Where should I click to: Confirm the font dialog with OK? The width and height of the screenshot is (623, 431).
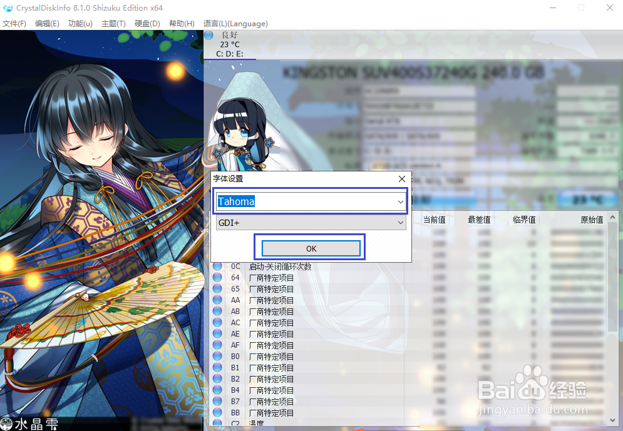point(311,248)
